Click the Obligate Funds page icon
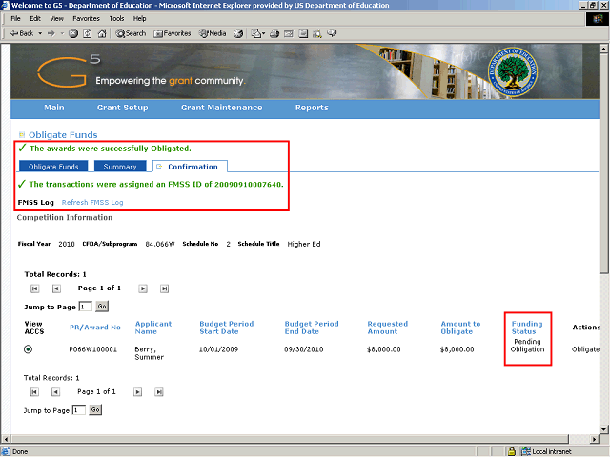 22,135
